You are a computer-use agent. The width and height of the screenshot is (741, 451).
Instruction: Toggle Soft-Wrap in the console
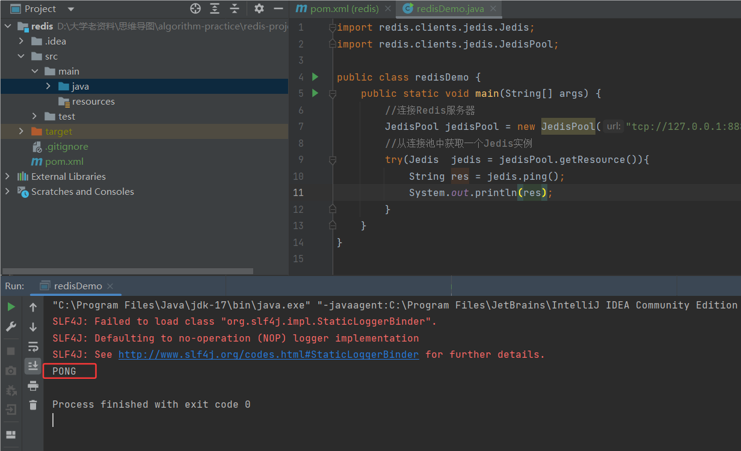[x=33, y=347]
